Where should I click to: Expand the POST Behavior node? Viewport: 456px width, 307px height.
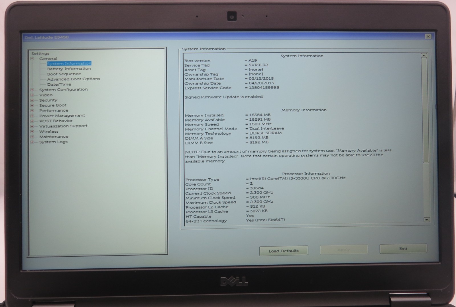coord(32,121)
